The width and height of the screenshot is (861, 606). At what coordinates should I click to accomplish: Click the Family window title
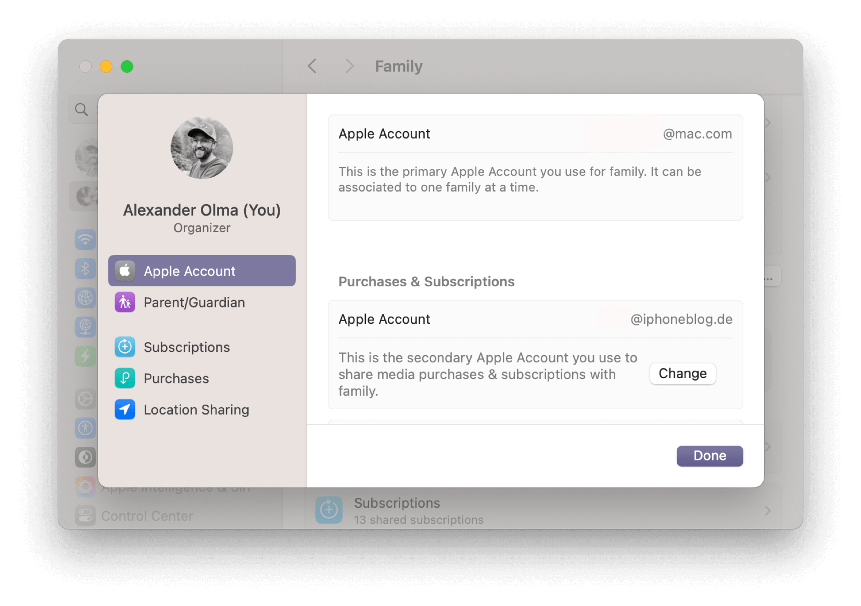[399, 66]
